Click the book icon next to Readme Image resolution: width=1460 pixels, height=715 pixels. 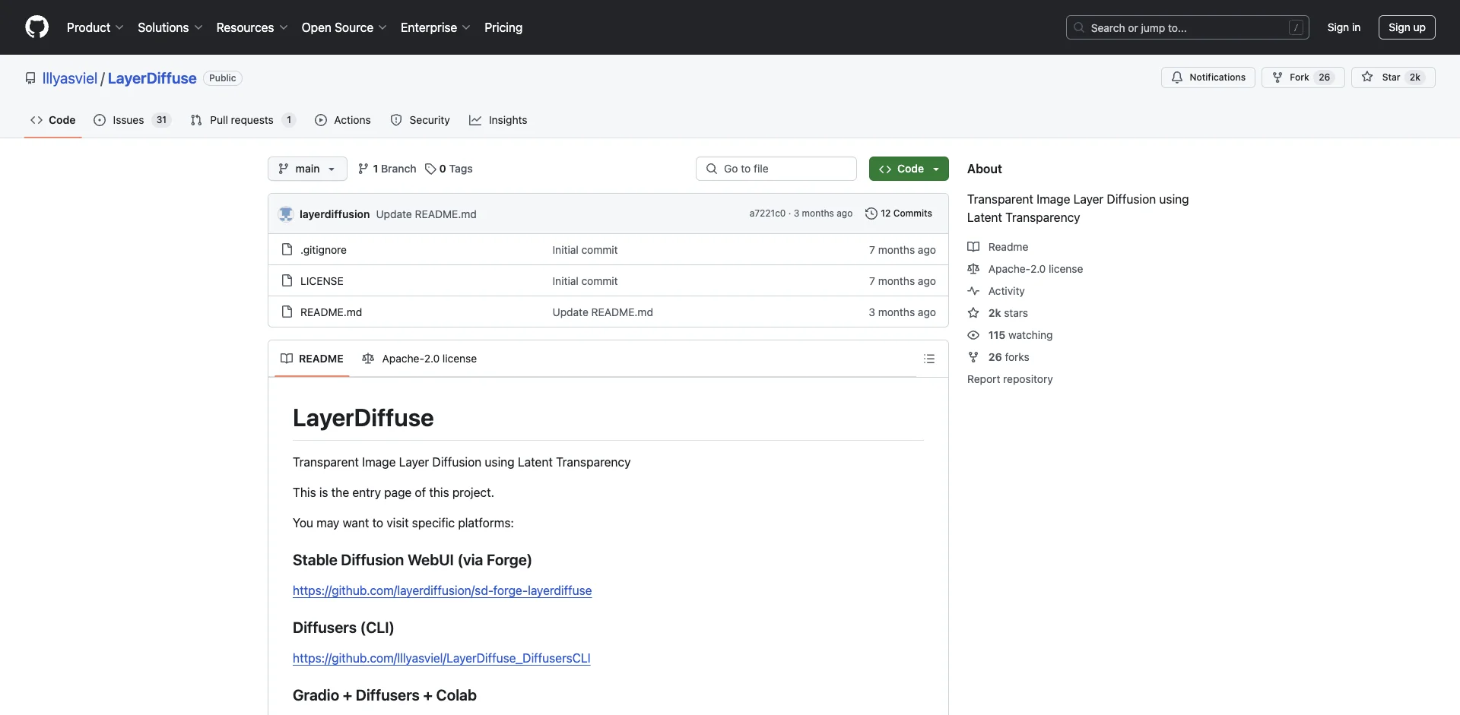[x=973, y=247]
